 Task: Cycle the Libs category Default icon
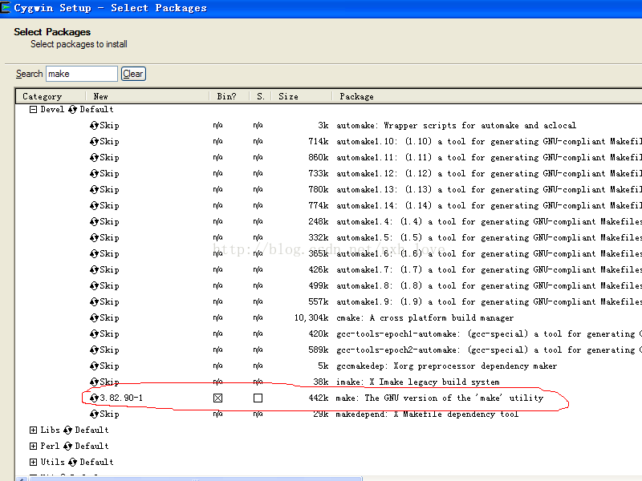(68, 430)
